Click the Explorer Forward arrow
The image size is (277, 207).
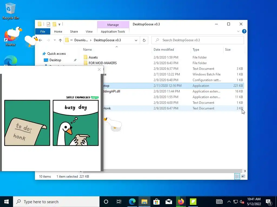(x=48, y=40)
